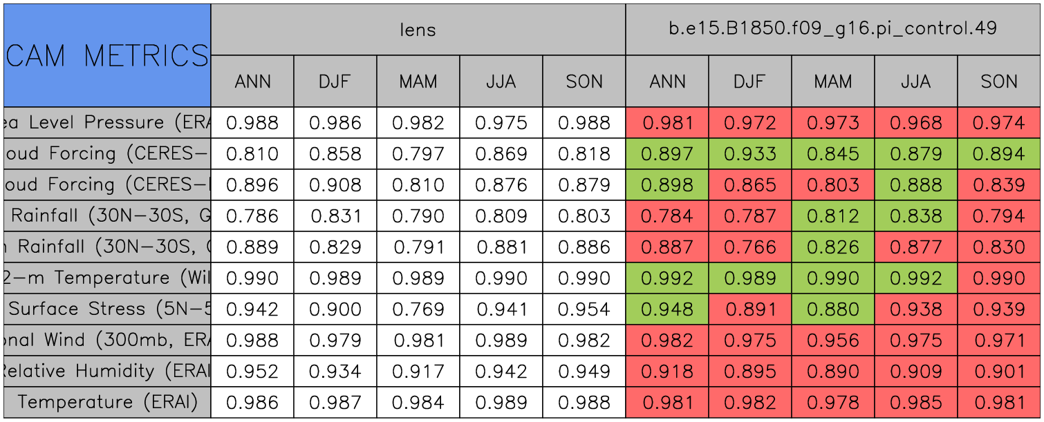
Task: Select the SON header under pi_control.49
Action: (x=999, y=81)
